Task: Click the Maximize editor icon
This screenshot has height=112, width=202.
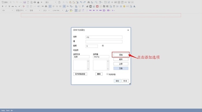Action: [76, 10]
